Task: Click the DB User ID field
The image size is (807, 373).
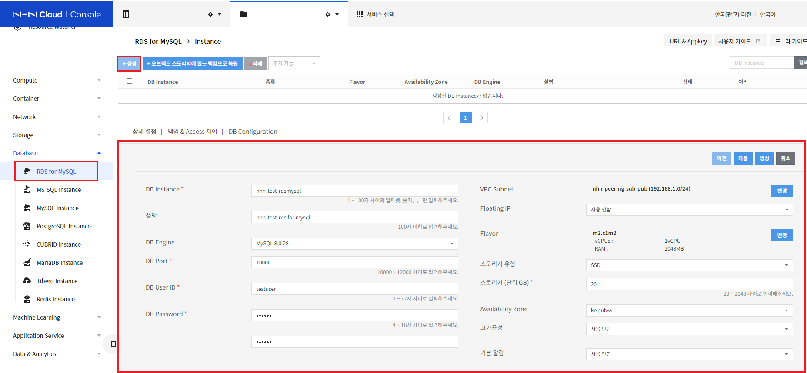Action: point(354,289)
